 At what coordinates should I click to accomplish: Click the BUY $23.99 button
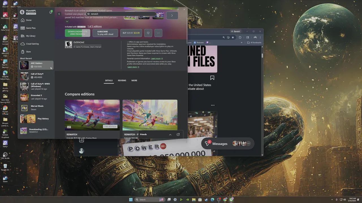[131, 33]
